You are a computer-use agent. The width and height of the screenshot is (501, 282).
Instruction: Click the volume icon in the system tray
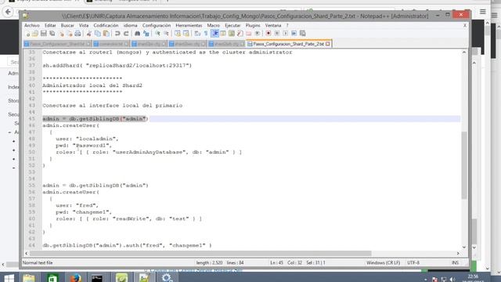click(452, 279)
